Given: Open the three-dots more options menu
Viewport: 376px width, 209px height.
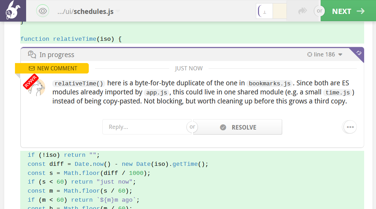Looking at the screenshot, I should (x=350, y=127).
